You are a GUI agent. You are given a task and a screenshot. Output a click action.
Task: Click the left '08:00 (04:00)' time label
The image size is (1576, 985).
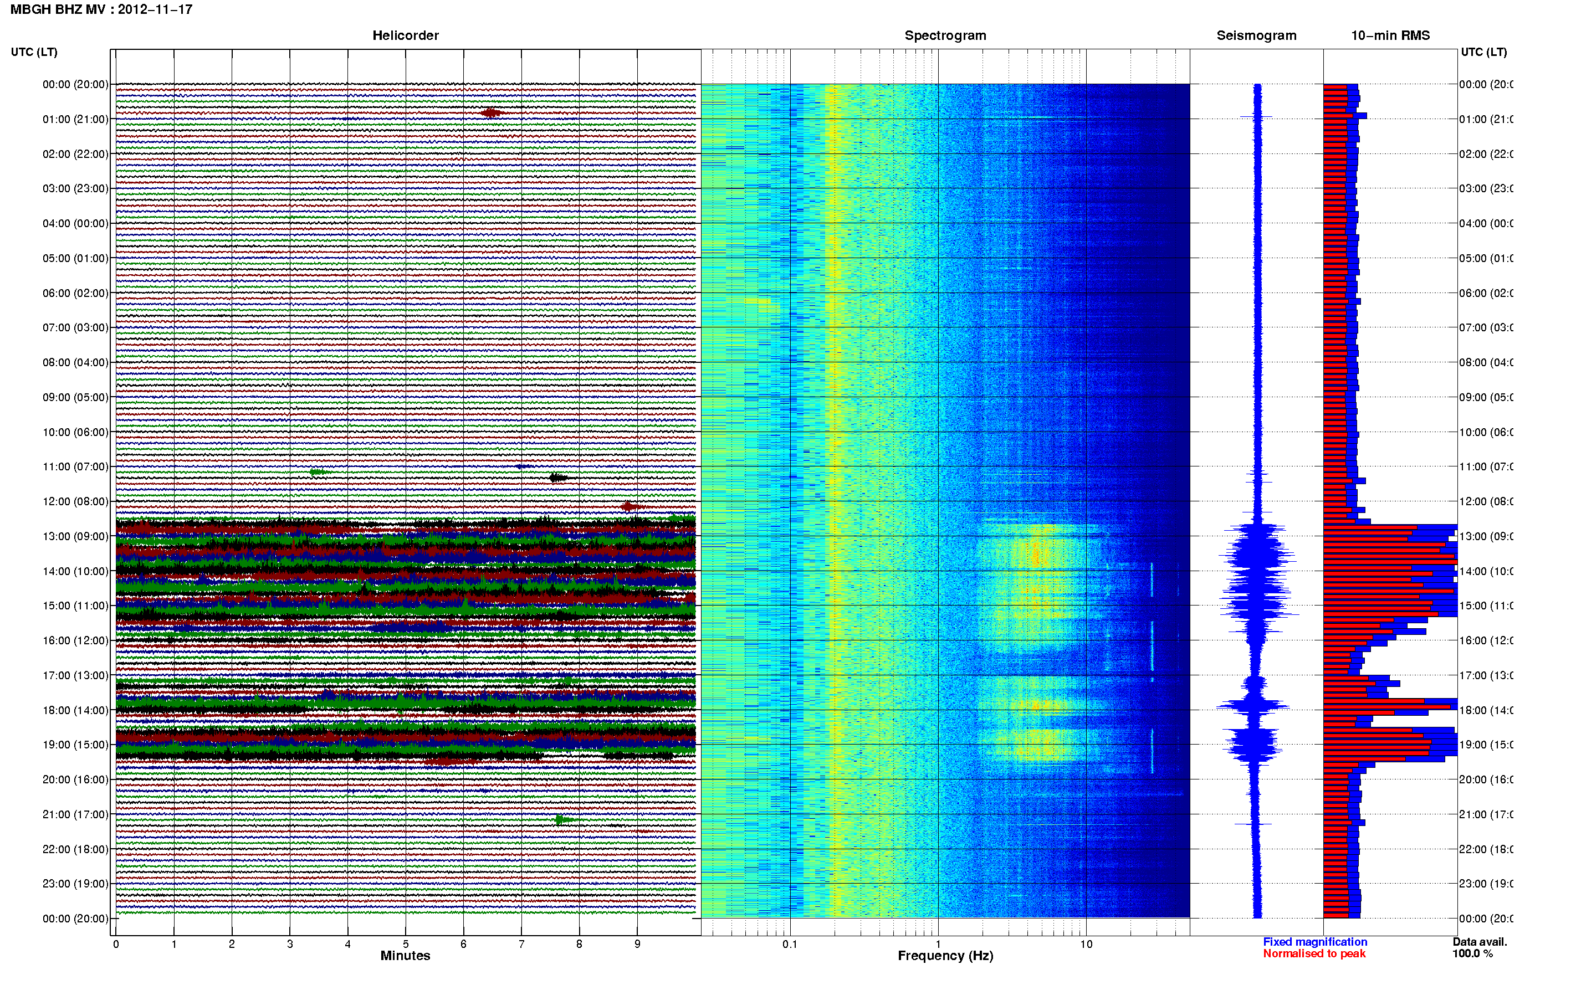(75, 362)
